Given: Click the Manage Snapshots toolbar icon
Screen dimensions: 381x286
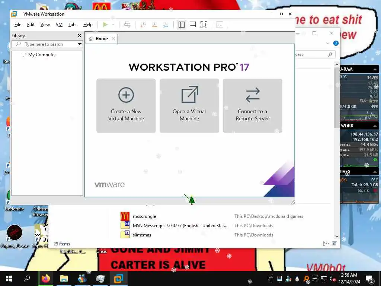Looking at the screenshot, I should tap(166, 25).
